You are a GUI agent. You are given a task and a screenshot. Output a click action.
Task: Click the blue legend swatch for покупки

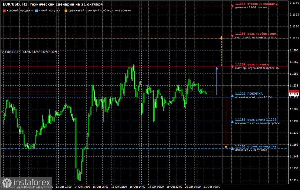click(x=37, y=11)
